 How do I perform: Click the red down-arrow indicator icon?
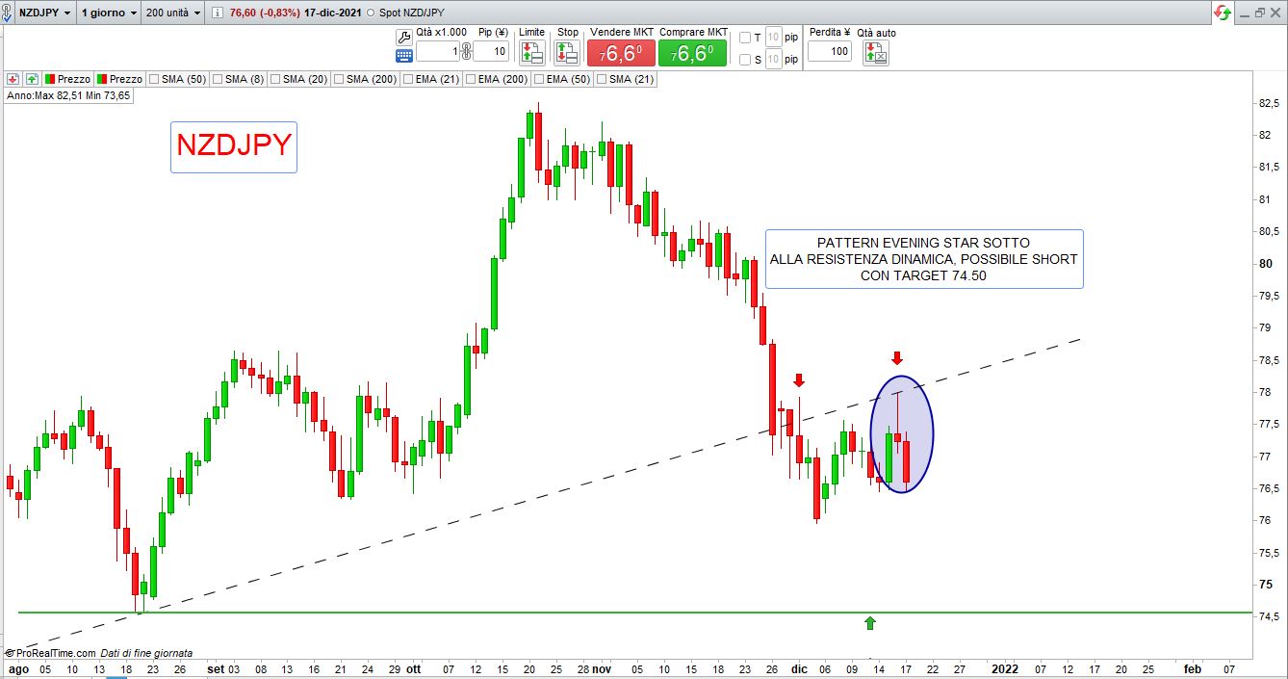(x=13, y=79)
